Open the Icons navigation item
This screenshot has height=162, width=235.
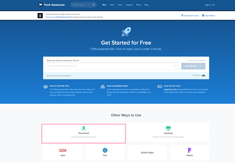tap(112, 5)
